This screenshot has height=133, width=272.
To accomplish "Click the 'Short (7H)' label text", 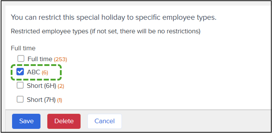I will 41,100.
